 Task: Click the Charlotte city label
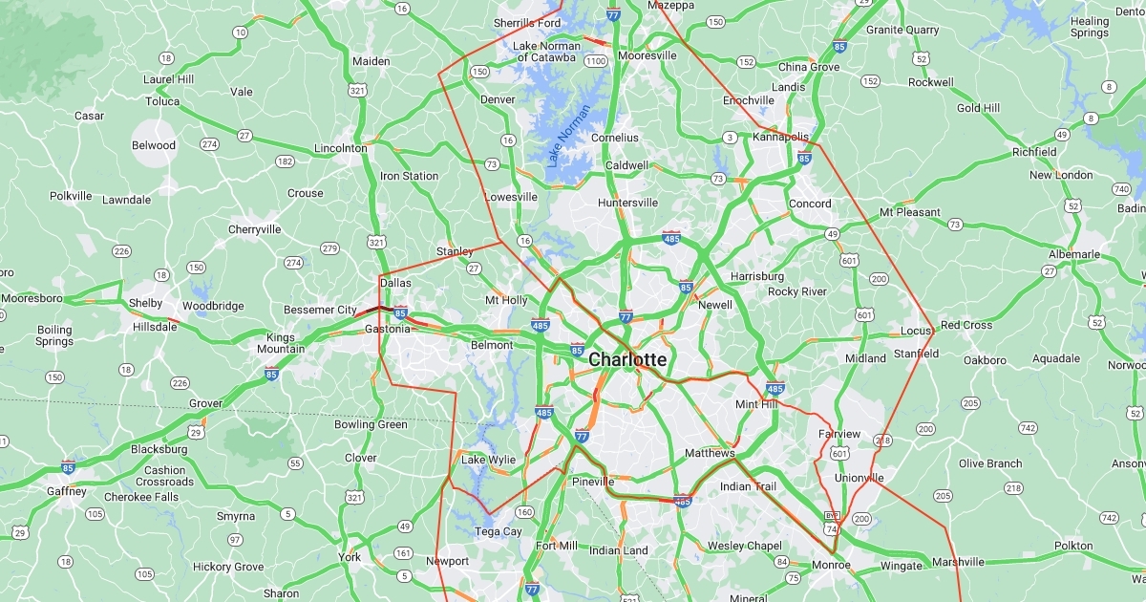(627, 360)
